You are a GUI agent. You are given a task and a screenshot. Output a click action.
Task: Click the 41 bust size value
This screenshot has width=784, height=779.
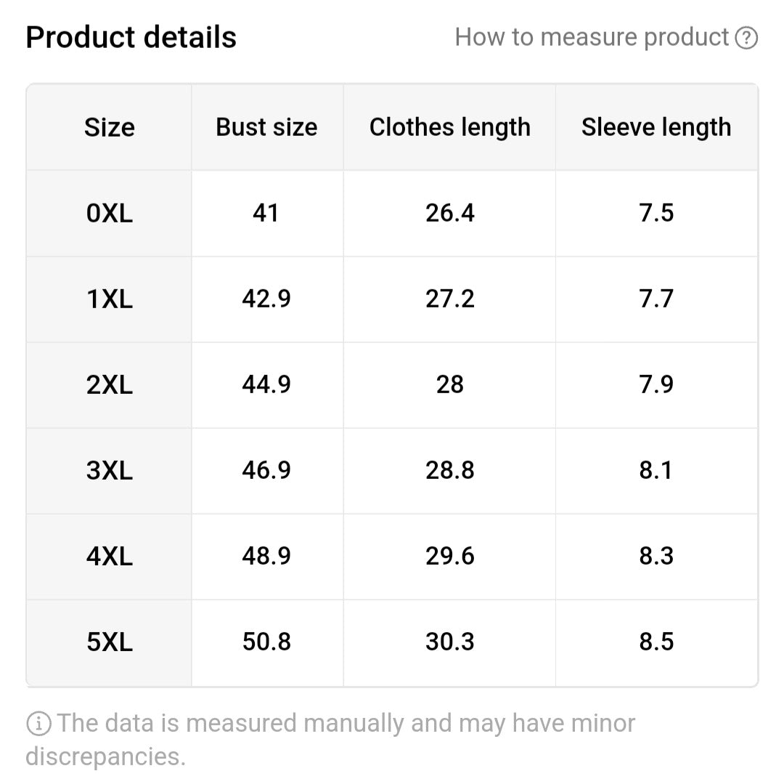(x=266, y=213)
